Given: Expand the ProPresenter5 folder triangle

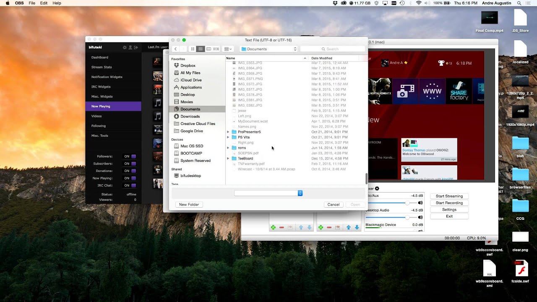Looking at the screenshot, I should [228, 132].
